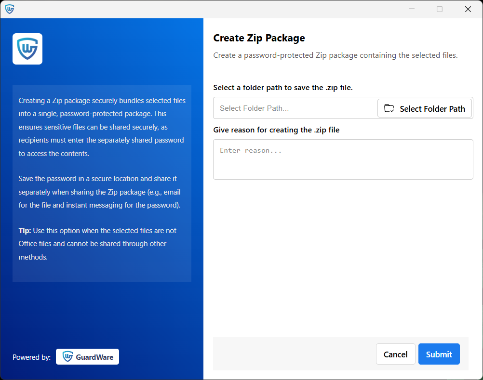Click the Create Zip Package heading
This screenshot has width=483, height=380.
click(x=259, y=38)
